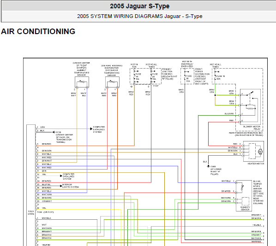
Task: Select the humidity sensor dashed box
Action: (246, 201)
